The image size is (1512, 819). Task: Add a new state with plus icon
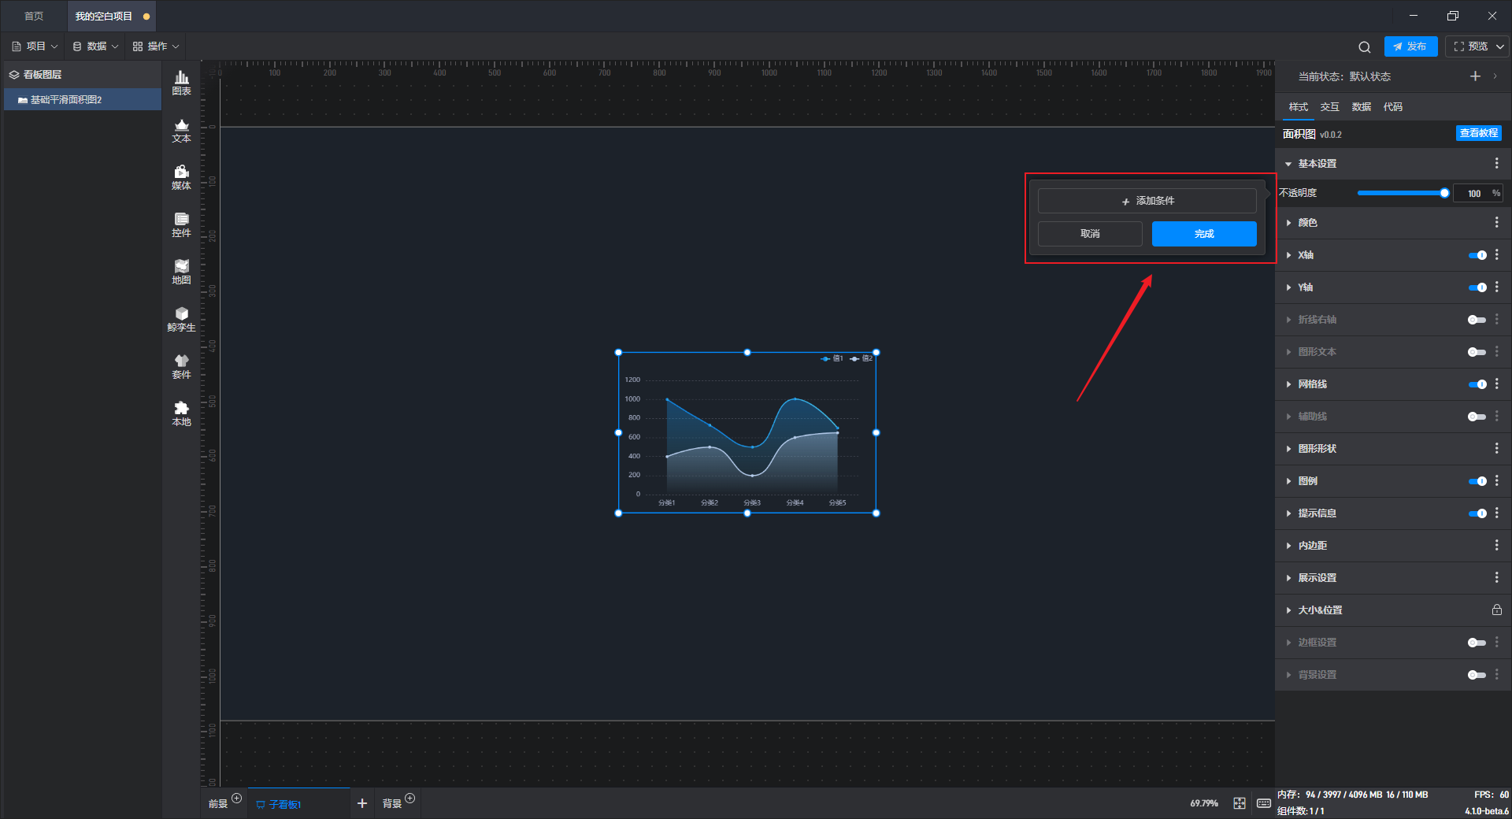(1475, 76)
